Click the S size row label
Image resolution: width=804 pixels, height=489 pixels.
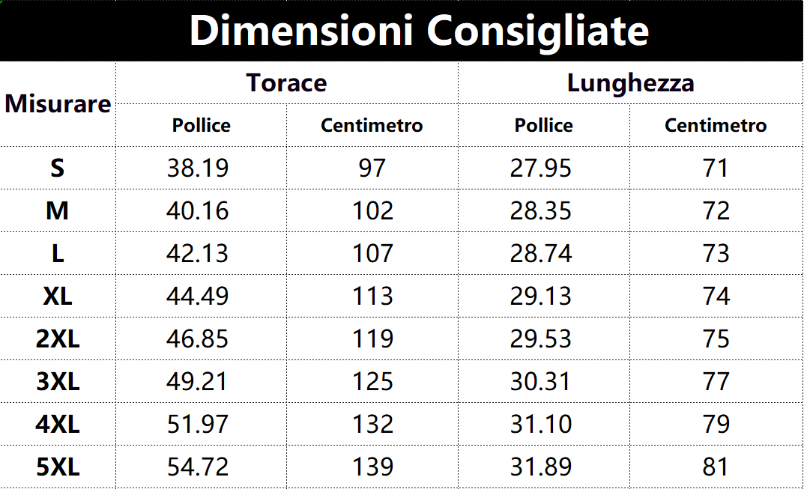58,168
